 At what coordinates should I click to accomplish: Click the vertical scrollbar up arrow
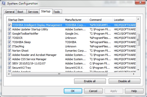coord(138,19)
